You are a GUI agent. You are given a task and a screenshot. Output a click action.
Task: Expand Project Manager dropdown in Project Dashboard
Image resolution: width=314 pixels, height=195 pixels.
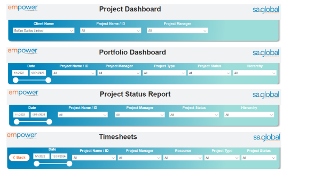(177, 30)
